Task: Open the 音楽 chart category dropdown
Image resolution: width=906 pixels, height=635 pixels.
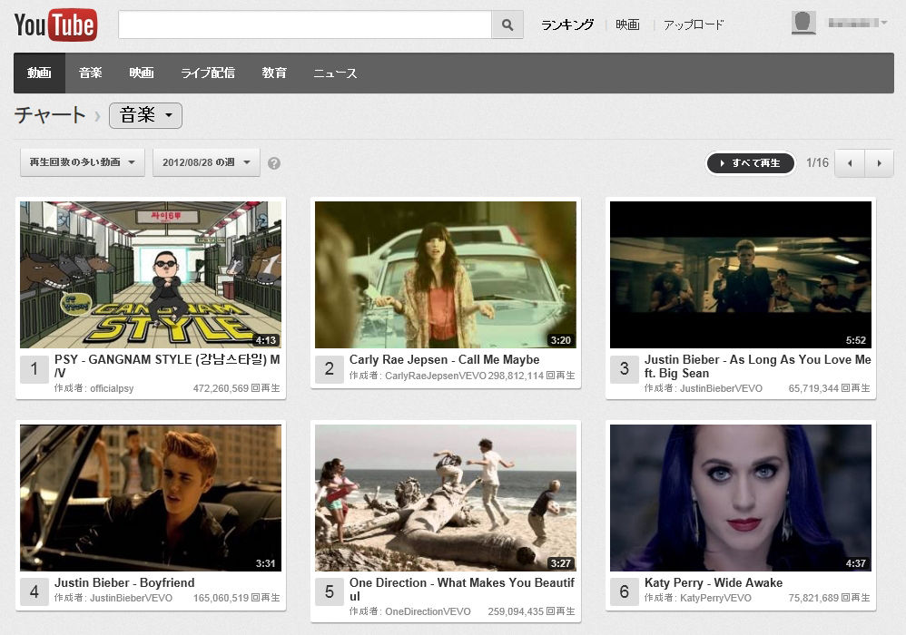Action: (x=145, y=115)
